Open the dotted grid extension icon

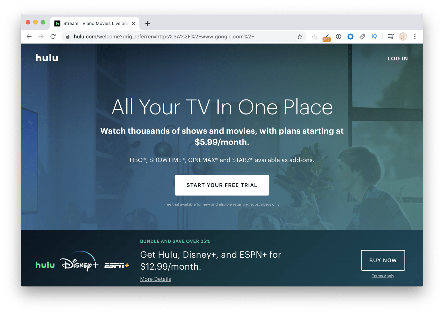pyautogui.click(x=315, y=36)
